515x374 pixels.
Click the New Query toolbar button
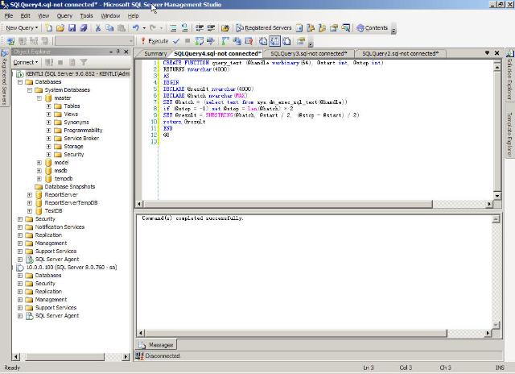point(20,27)
